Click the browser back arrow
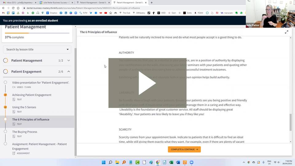This screenshot has width=295, height=166. tap(3, 8)
